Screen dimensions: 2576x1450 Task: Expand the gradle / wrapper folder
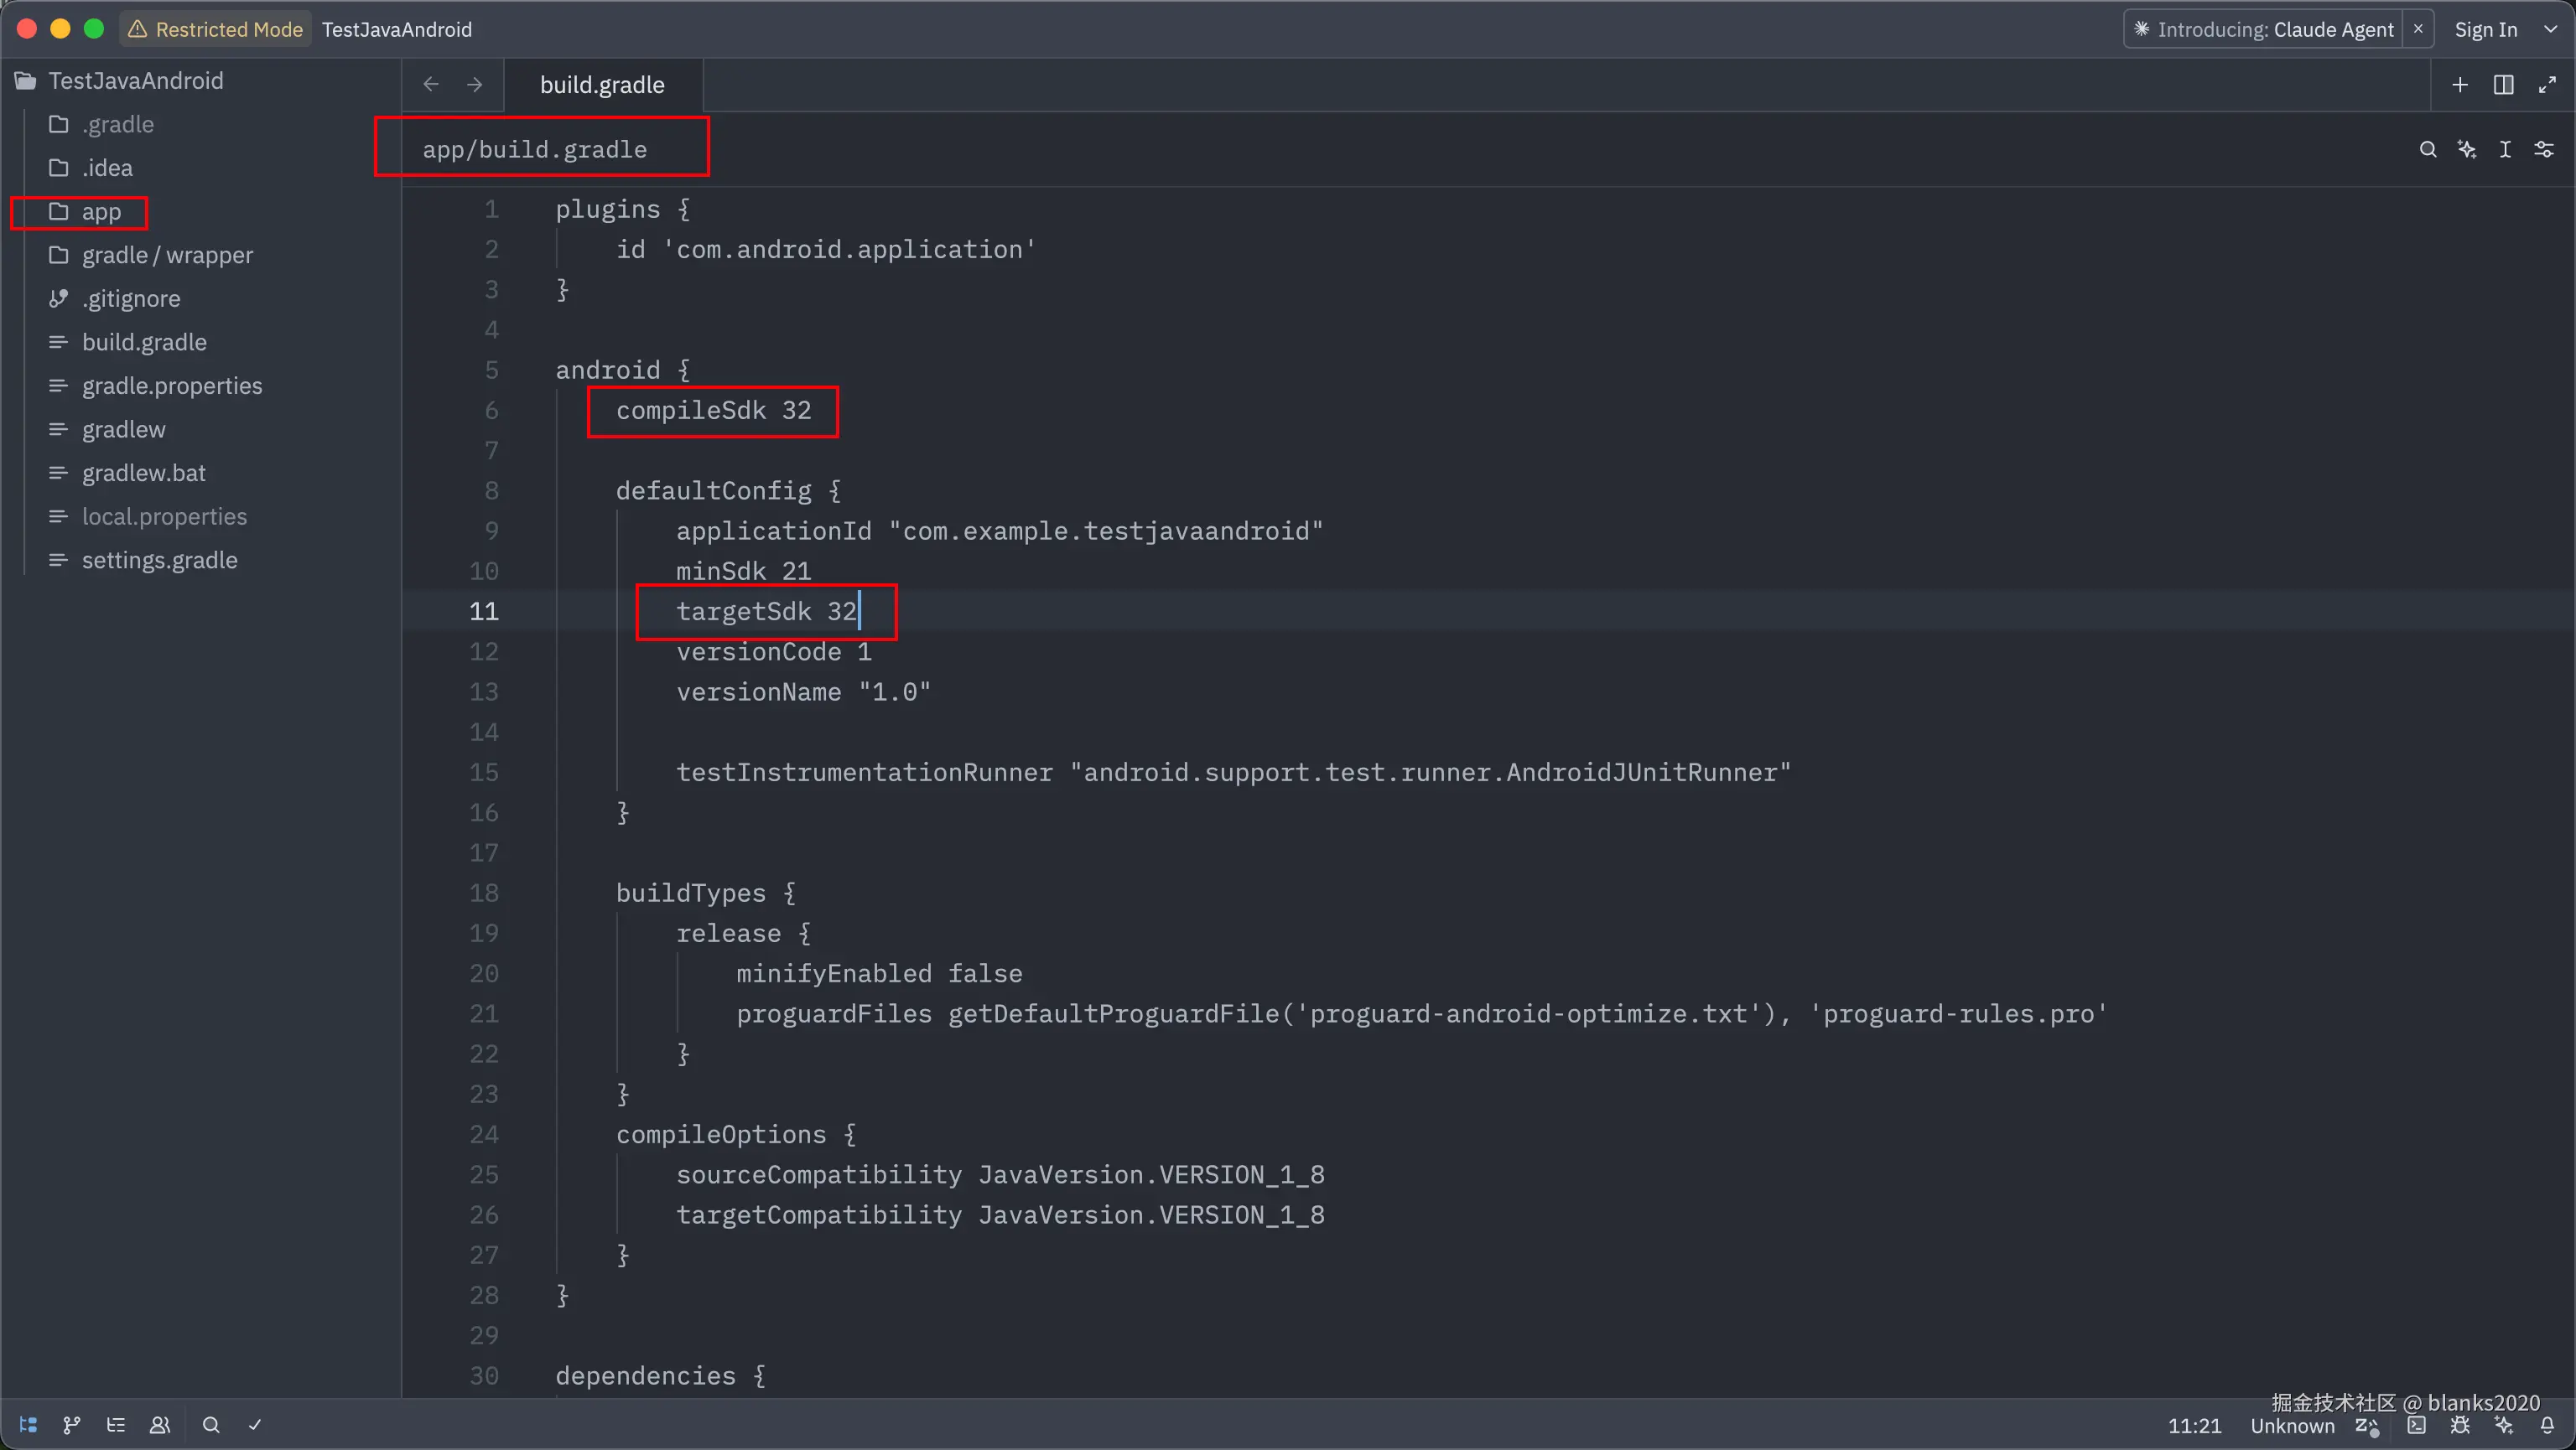pyautogui.click(x=166, y=256)
